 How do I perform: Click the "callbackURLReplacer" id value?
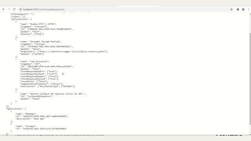40,96
